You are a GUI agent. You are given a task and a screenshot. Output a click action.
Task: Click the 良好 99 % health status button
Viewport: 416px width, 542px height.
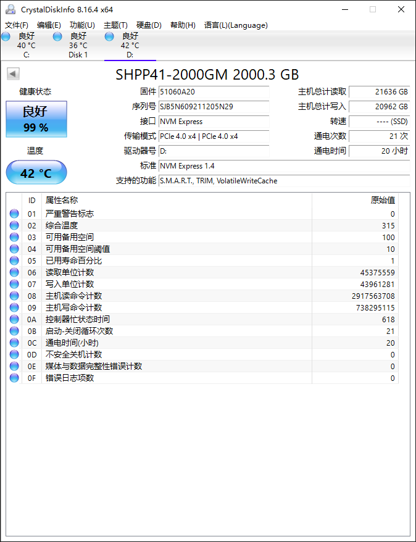(x=36, y=119)
